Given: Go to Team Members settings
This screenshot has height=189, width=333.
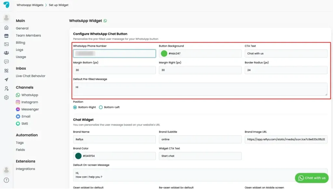Looking at the screenshot, I should 28,35.
